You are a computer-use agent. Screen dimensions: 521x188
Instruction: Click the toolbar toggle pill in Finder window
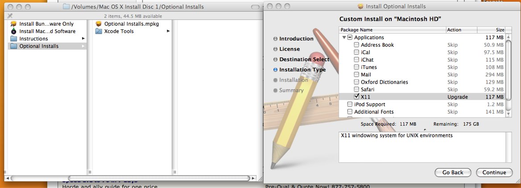[x=255, y=7]
